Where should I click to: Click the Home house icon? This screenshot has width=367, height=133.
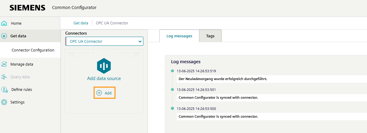[4, 23]
